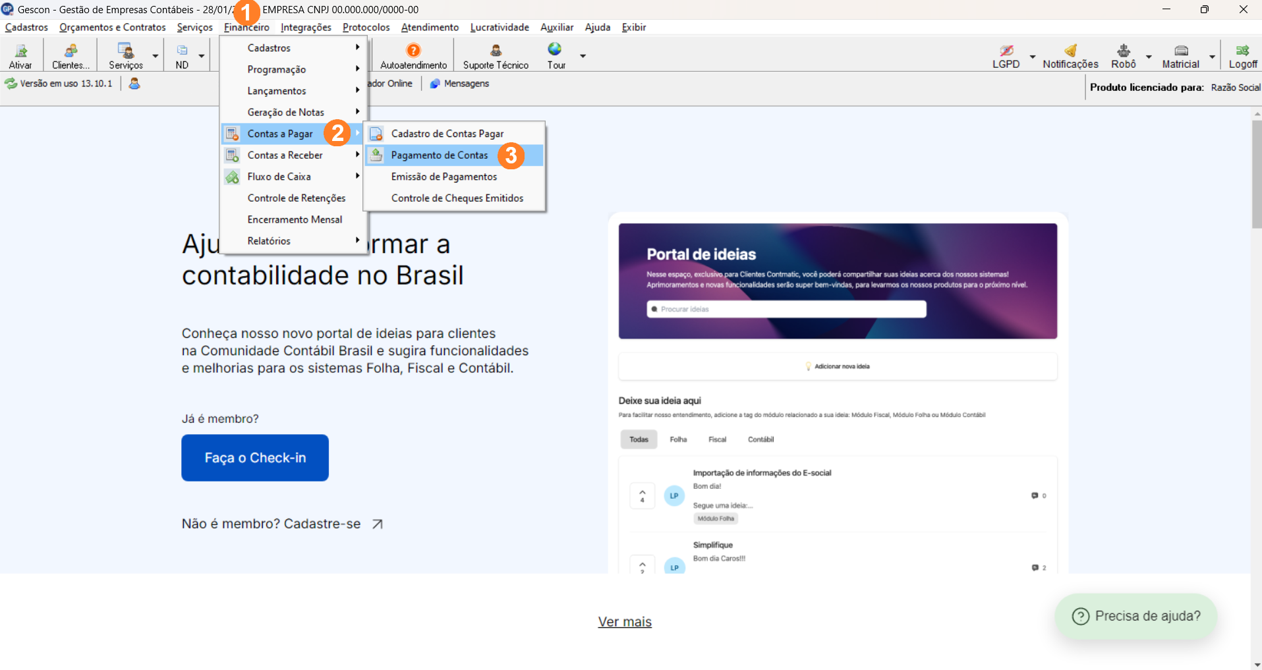Open the Mensagens icon
The width and height of the screenshot is (1262, 670).
pyautogui.click(x=435, y=84)
